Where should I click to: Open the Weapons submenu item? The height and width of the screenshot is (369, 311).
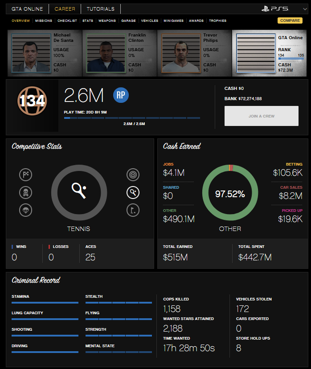pos(107,21)
